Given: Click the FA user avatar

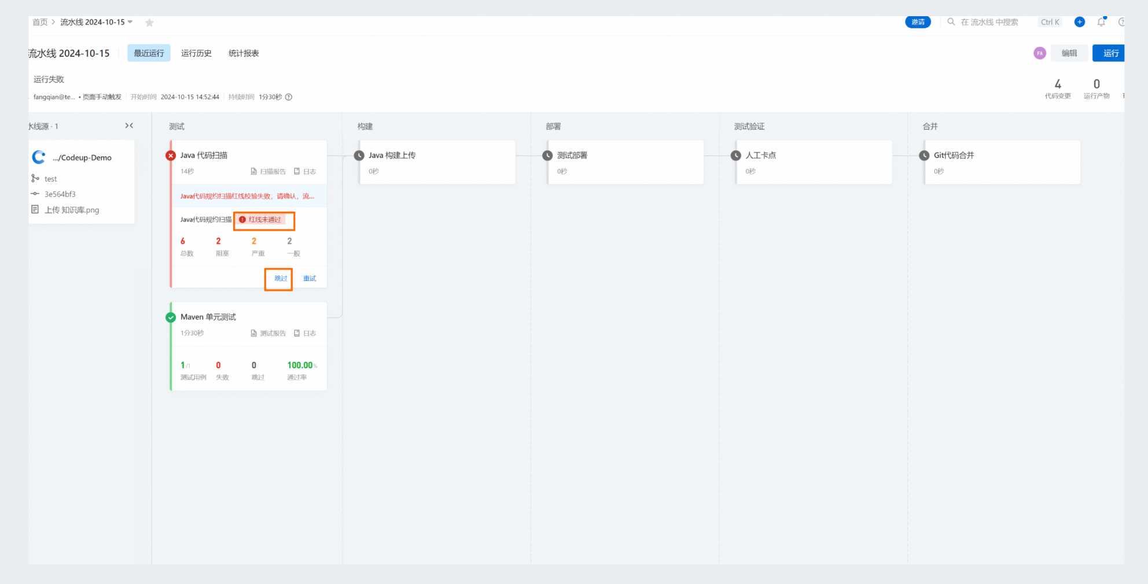Looking at the screenshot, I should point(1040,53).
